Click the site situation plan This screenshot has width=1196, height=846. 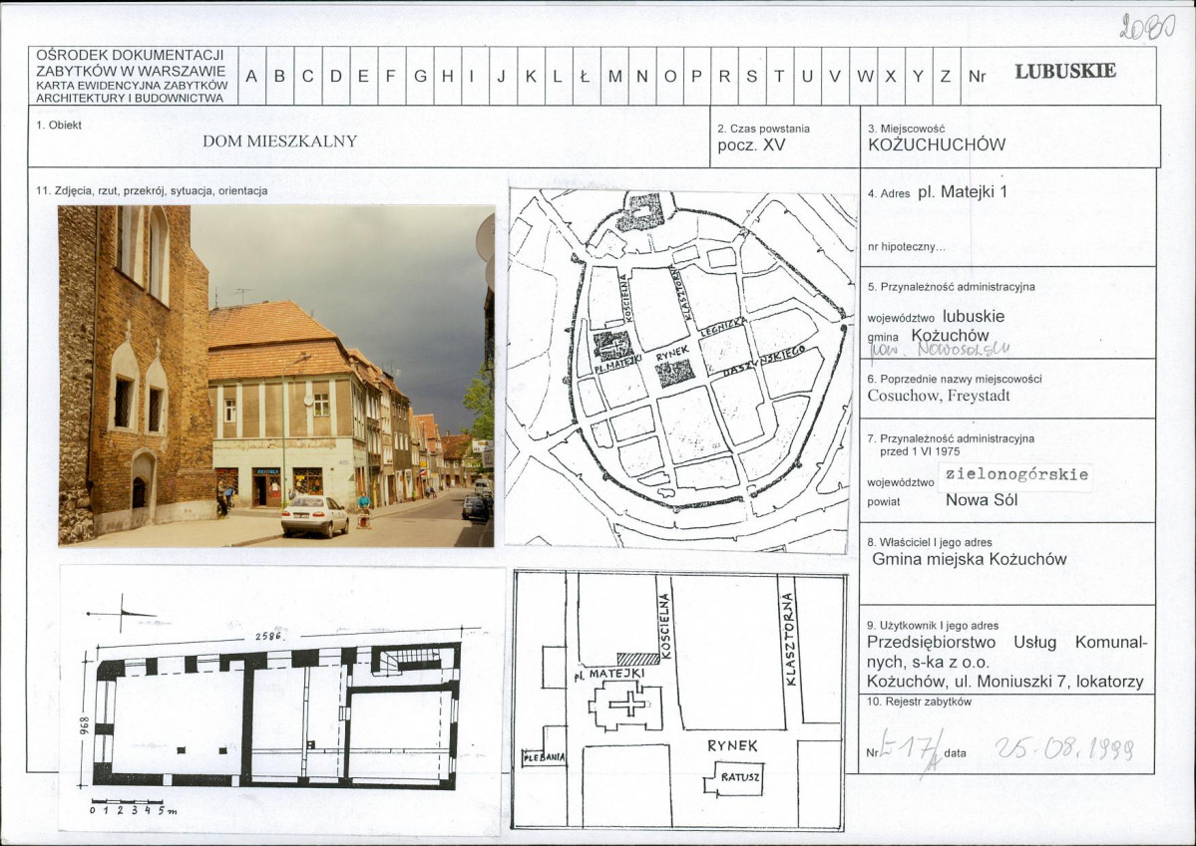coord(679,701)
